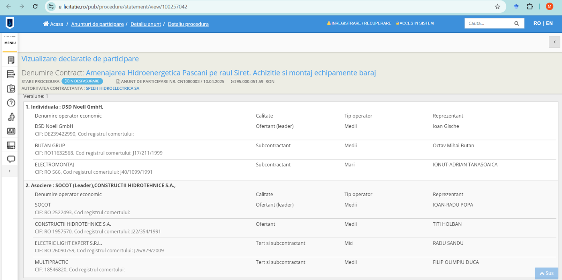Screen dimensions: 562x280
Task: Select the DSD Noell GmbH operator name
Action: click(54, 126)
